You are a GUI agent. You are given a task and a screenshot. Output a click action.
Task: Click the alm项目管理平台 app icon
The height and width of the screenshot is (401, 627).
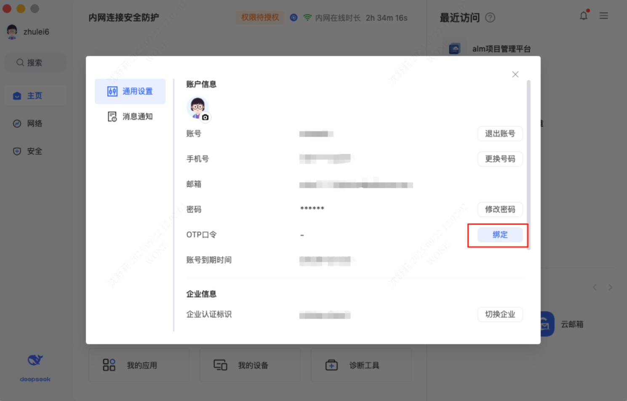pyautogui.click(x=454, y=49)
